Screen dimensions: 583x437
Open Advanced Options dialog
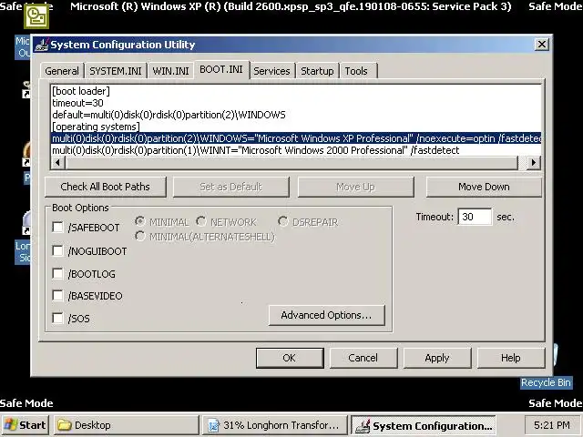point(326,315)
